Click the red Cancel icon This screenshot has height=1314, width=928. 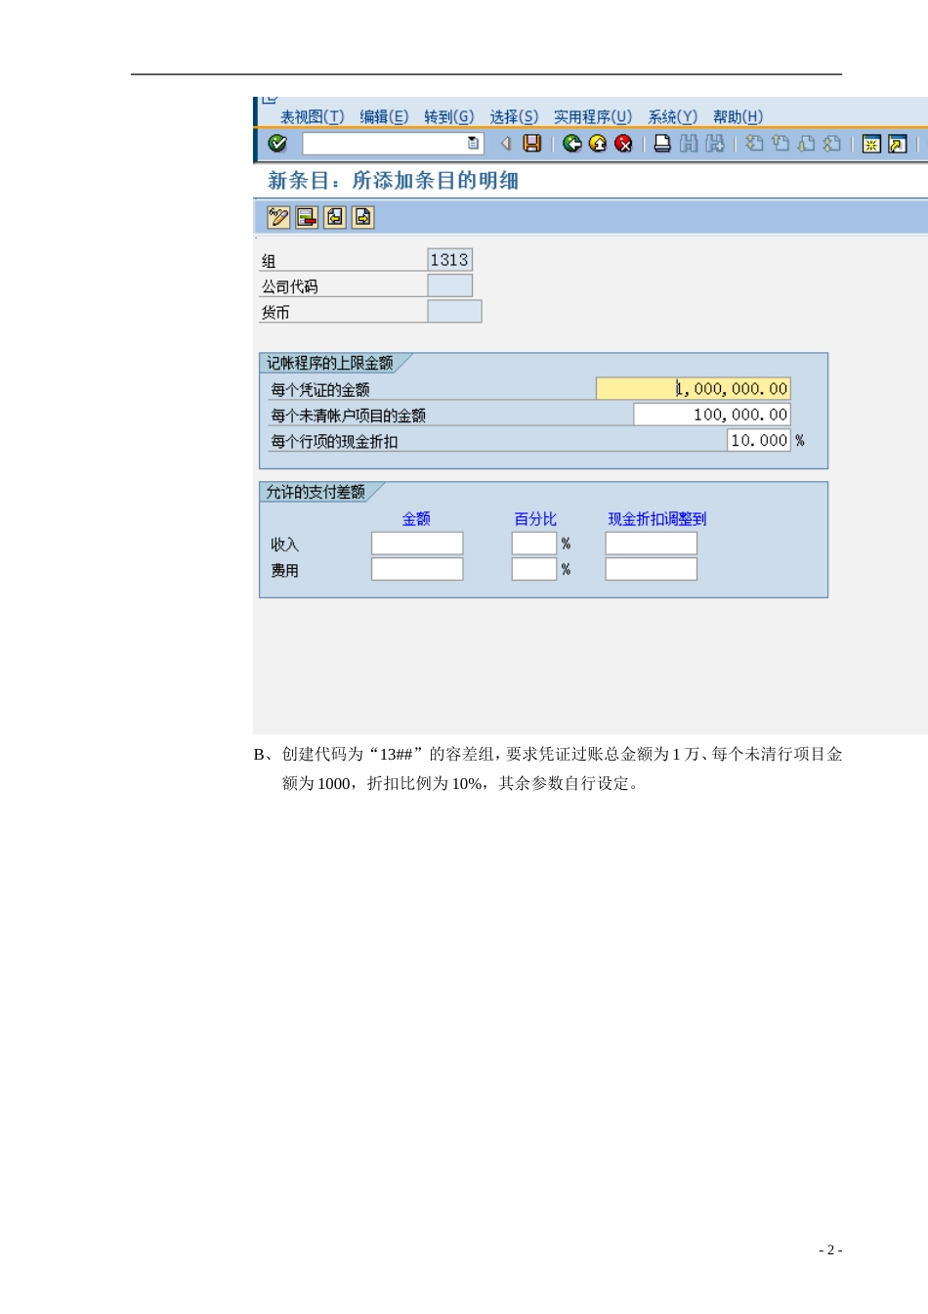pyautogui.click(x=623, y=144)
